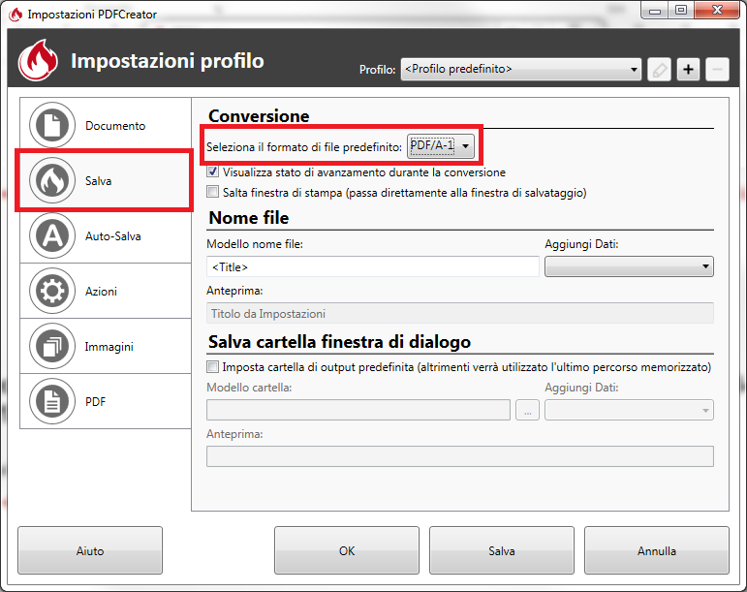Click the Annulla button
This screenshot has height=592, width=747.
657,550
